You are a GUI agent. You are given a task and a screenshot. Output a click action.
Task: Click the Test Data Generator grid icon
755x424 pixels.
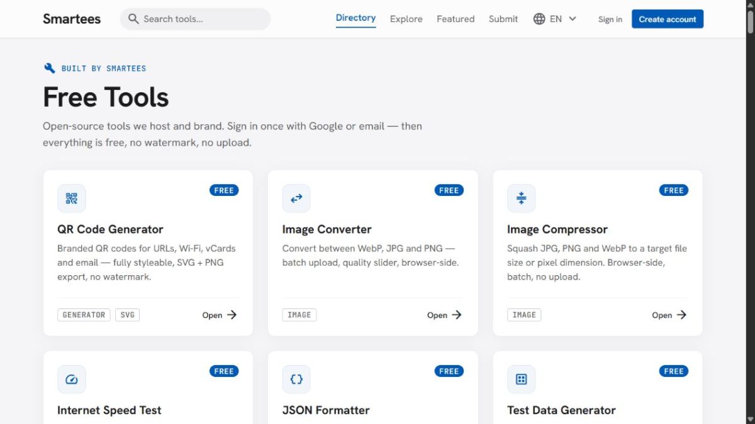pyautogui.click(x=521, y=379)
